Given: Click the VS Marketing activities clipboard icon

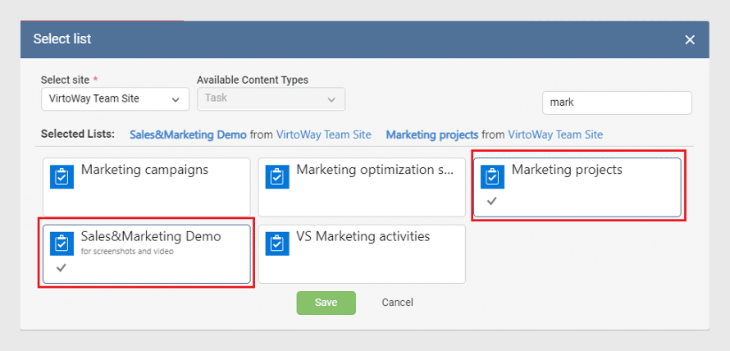Looking at the screenshot, I should (x=277, y=244).
